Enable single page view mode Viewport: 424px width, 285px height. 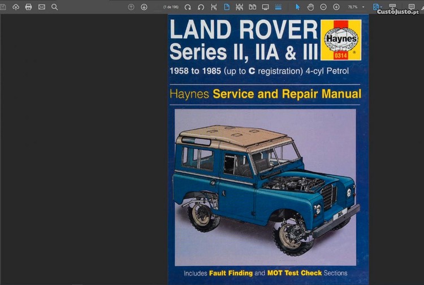point(227,7)
